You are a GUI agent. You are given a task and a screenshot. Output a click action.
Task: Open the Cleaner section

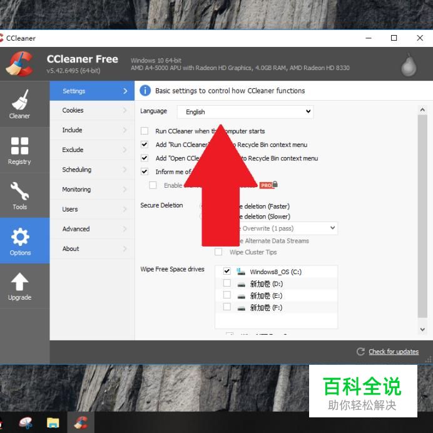pyautogui.click(x=19, y=104)
